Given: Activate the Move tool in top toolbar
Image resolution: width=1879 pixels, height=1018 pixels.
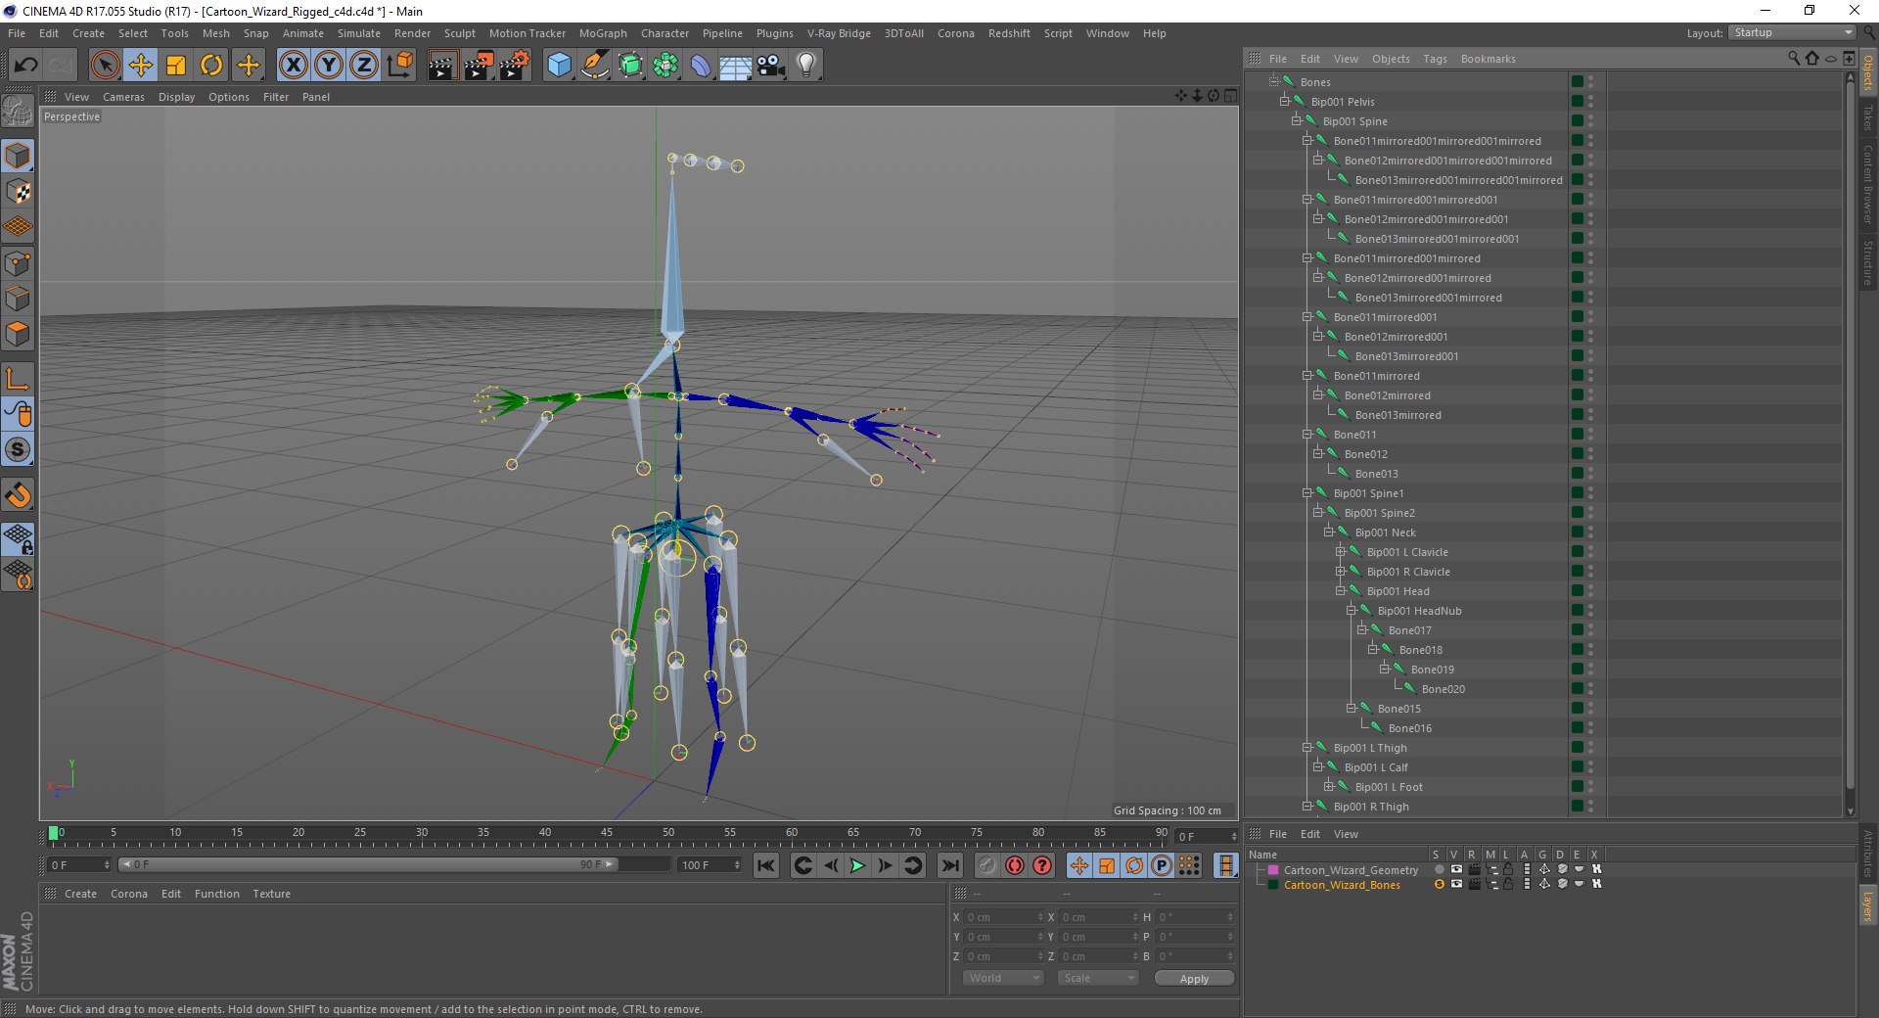Looking at the screenshot, I should [141, 66].
